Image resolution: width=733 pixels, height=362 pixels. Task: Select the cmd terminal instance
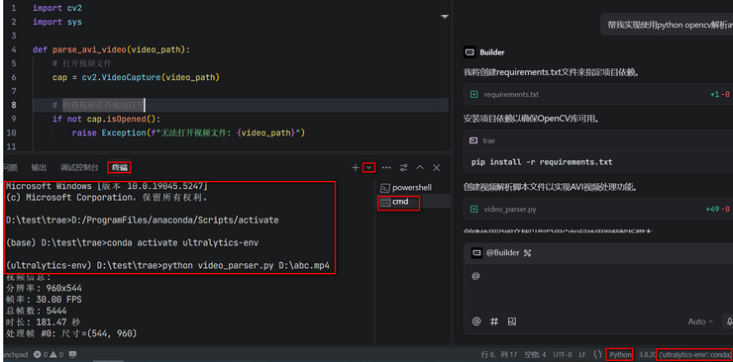[x=413, y=202]
